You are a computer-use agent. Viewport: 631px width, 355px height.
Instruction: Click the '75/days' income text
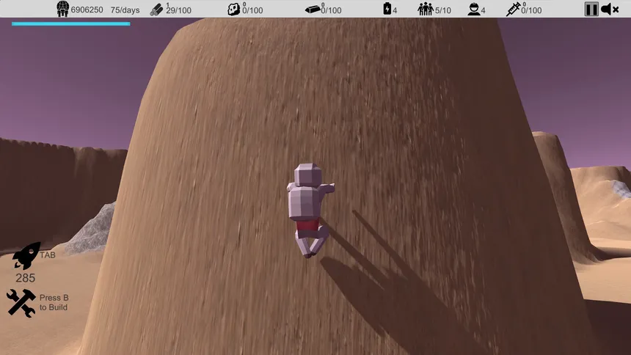(x=125, y=10)
